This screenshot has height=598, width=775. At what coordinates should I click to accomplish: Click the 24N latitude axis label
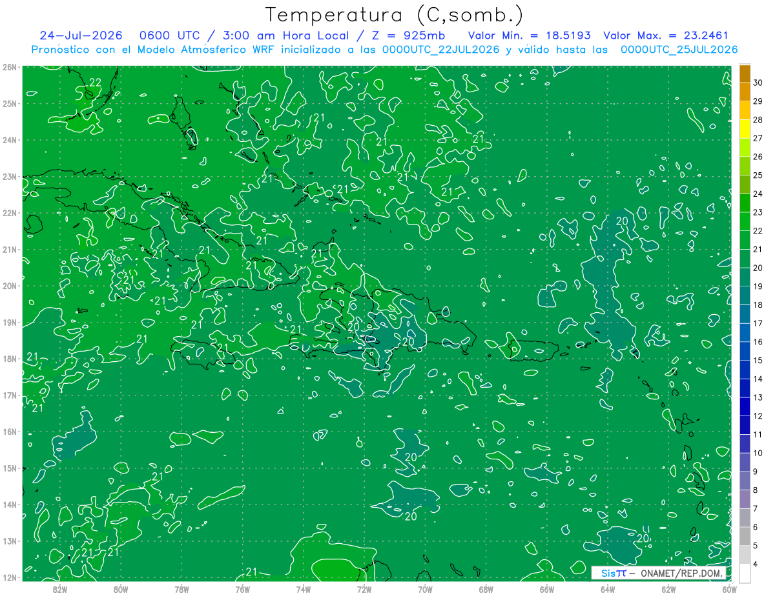(9, 140)
